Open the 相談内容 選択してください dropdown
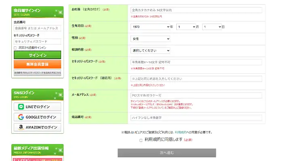 (x=150, y=50)
